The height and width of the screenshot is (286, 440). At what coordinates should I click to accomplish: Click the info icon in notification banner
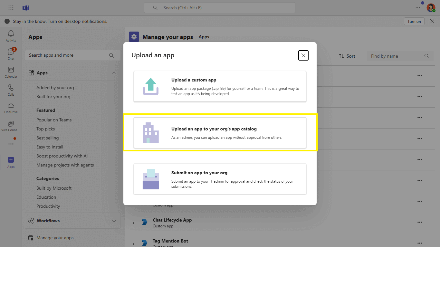[7, 21]
